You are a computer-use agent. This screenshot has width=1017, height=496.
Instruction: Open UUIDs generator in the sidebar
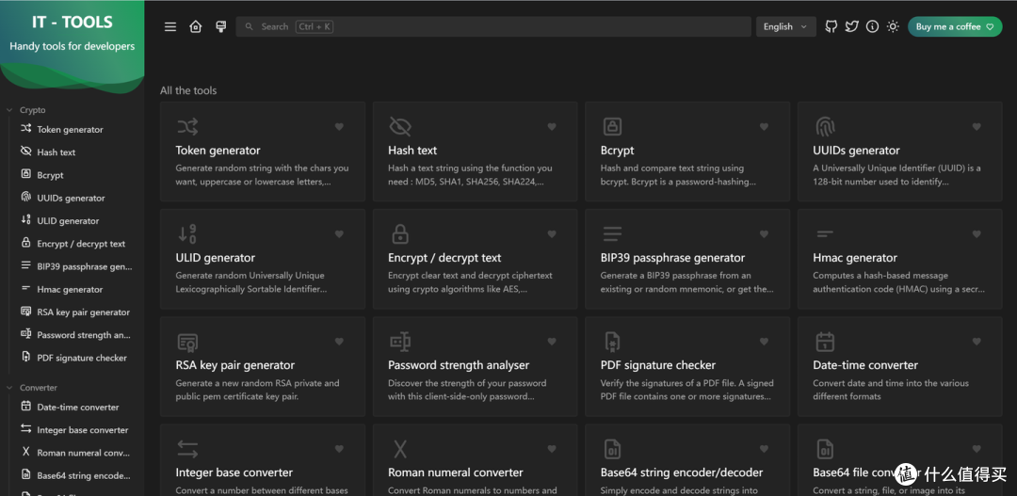pyautogui.click(x=72, y=198)
